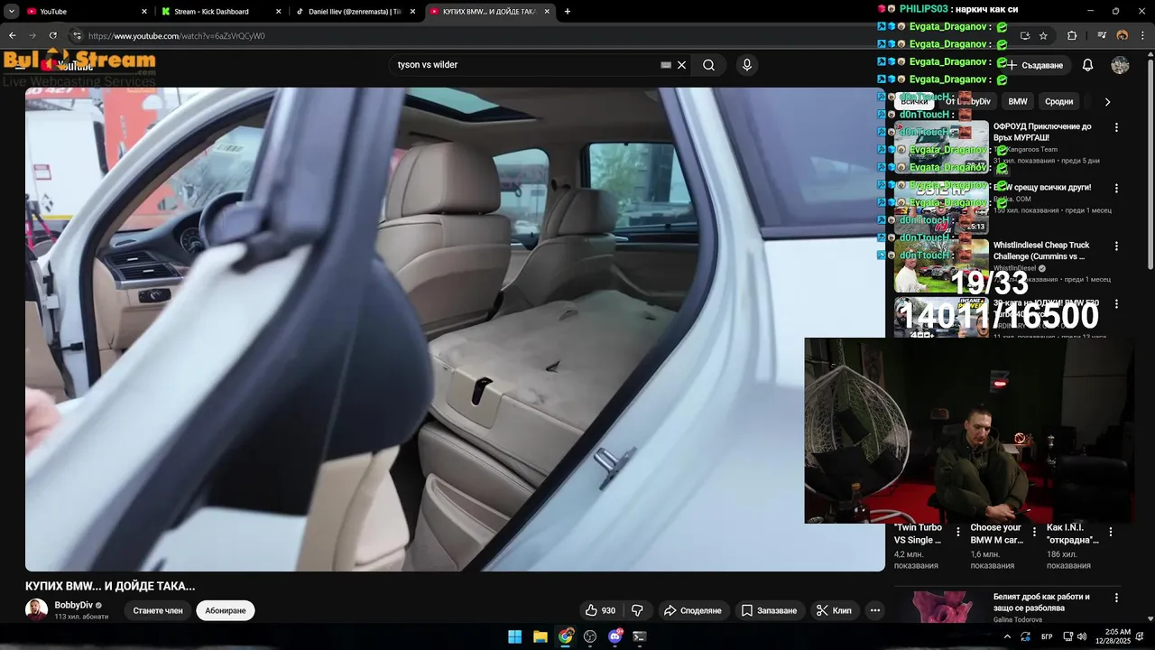Open YouTube notifications bell
1155x650 pixels.
[x=1087, y=65]
